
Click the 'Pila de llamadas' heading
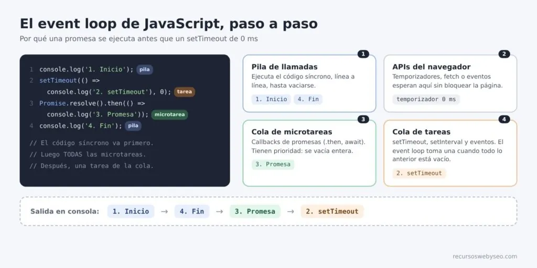click(x=284, y=67)
